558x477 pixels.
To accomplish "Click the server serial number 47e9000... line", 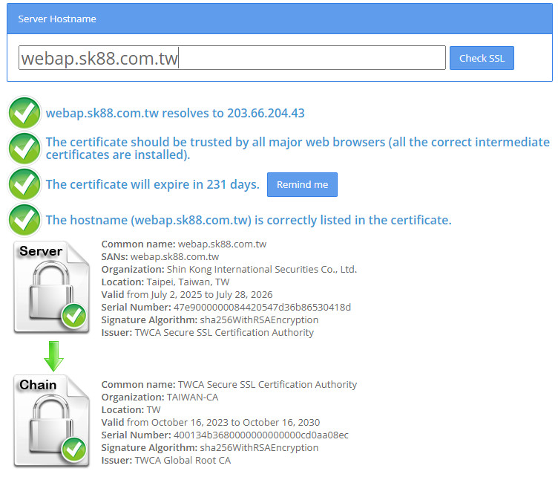I will pos(226,307).
